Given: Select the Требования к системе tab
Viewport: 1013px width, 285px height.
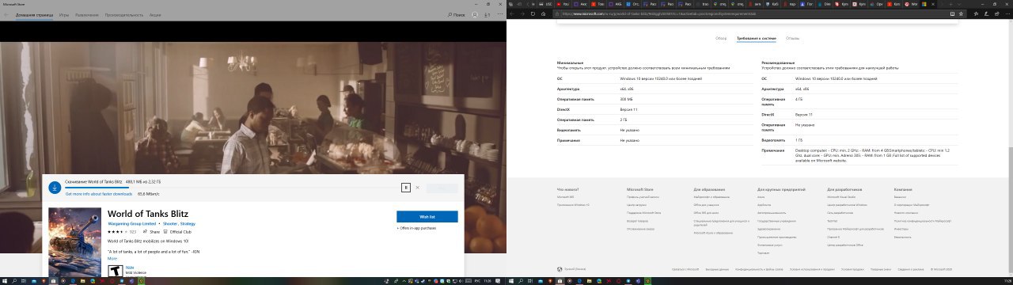Looking at the screenshot, I should 757,37.
